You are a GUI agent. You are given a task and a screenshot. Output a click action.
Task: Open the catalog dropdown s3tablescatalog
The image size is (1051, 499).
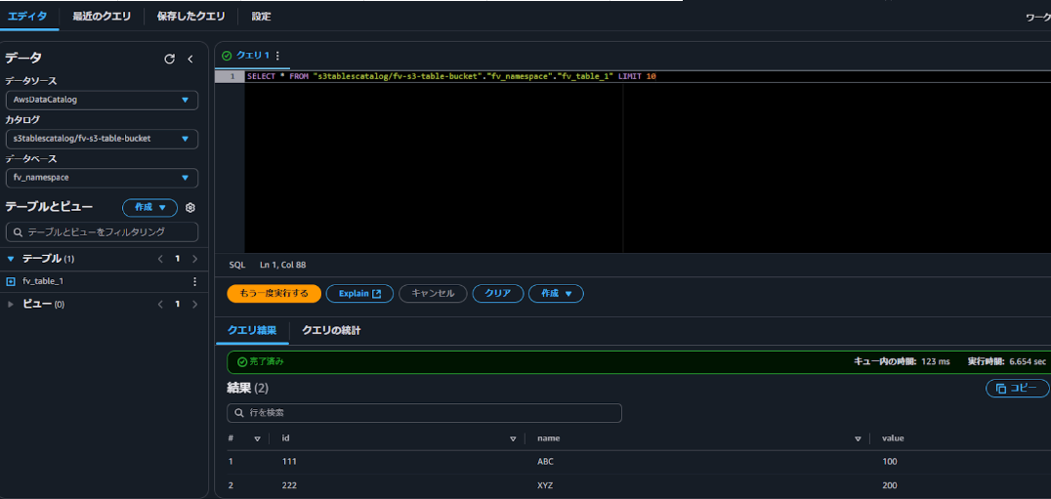102,139
